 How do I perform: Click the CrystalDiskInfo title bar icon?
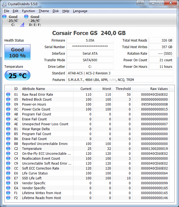pyautogui.click(x=4, y=4)
